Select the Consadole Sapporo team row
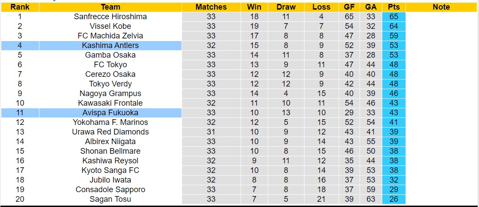 (110, 190)
